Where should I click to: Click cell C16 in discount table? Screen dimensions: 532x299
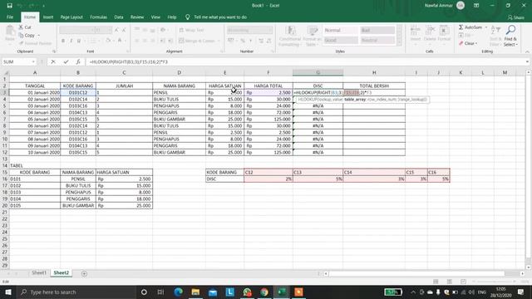tap(439, 172)
